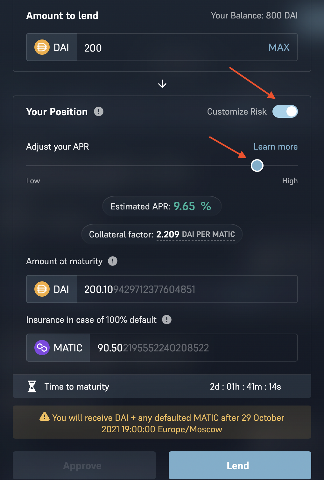This screenshot has width=324, height=480.
Task: Click the info icon beside Your Position
Action: 99,112
